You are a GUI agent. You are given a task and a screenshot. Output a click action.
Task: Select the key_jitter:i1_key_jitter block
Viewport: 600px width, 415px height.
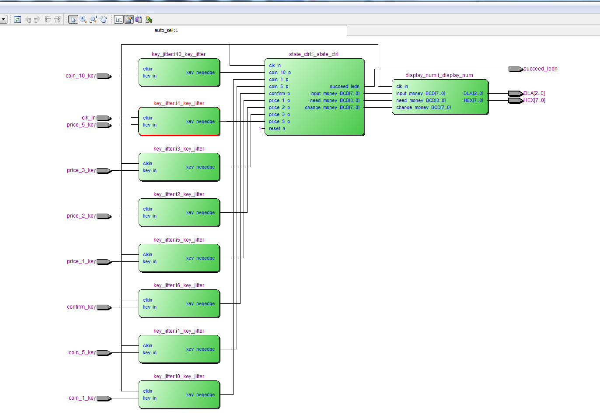tap(179, 349)
